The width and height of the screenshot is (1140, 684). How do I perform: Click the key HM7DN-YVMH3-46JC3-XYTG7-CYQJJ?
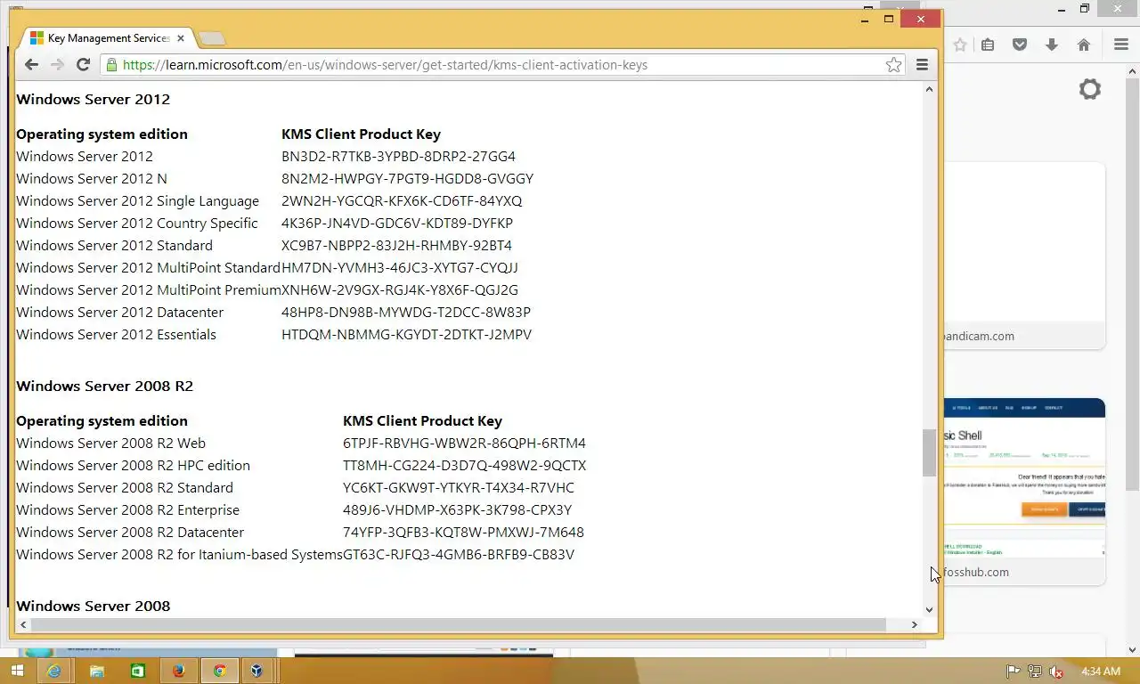click(400, 268)
